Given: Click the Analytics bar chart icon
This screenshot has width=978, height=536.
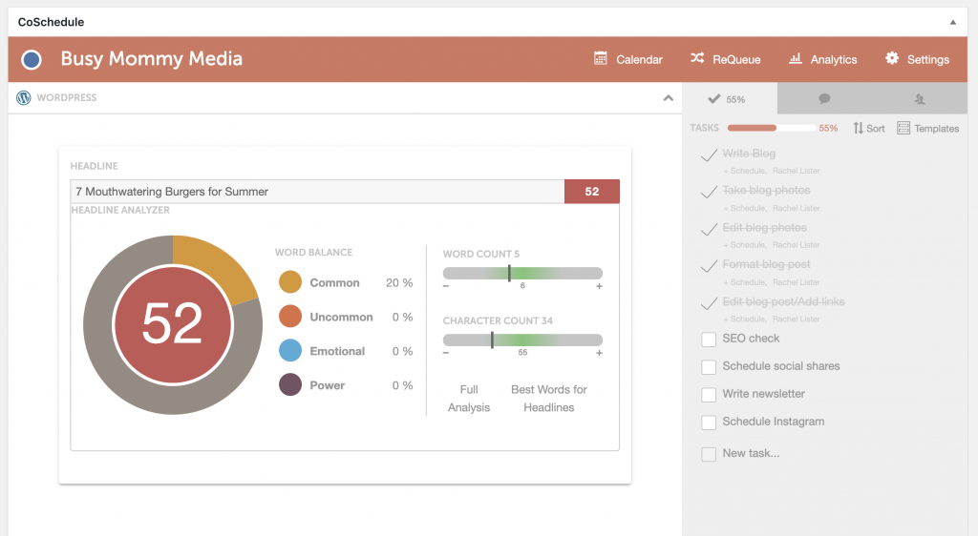Looking at the screenshot, I should pyautogui.click(x=795, y=59).
